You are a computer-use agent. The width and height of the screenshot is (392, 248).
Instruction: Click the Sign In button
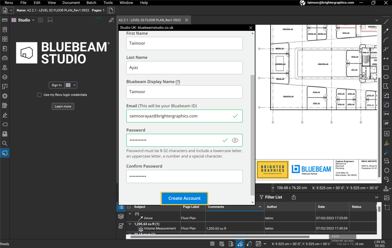pyautogui.click(x=56, y=85)
